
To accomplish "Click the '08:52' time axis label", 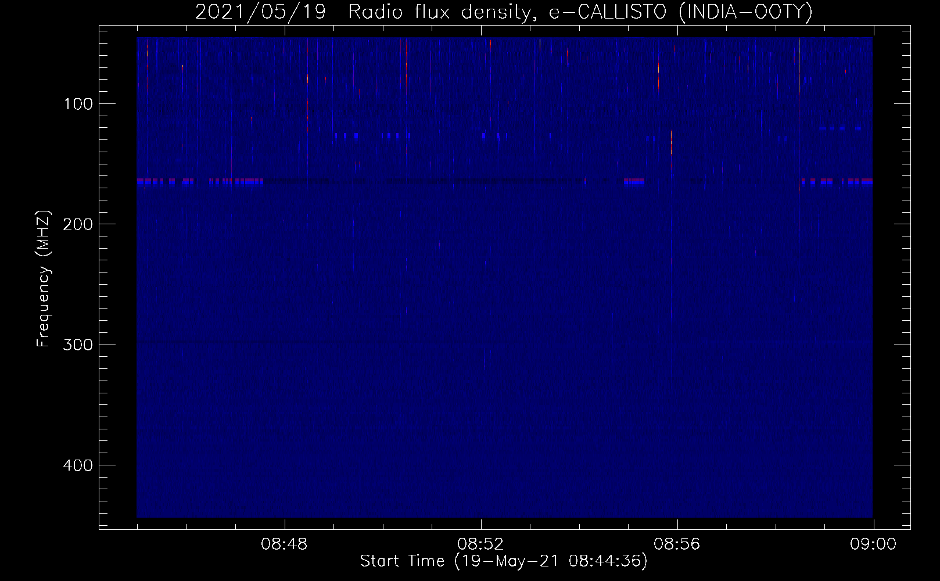I will point(481,544).
